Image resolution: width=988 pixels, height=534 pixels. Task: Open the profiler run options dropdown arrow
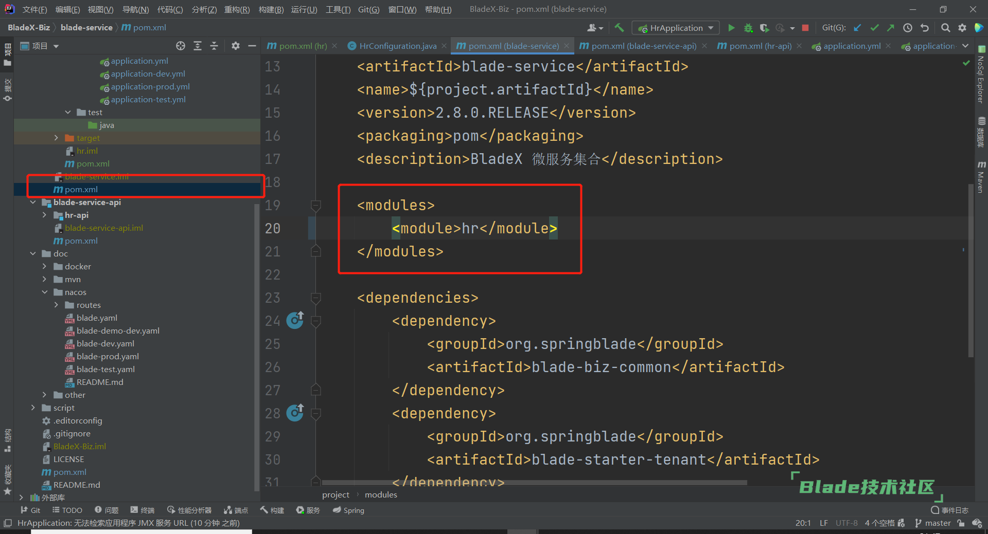click(792, 28)
